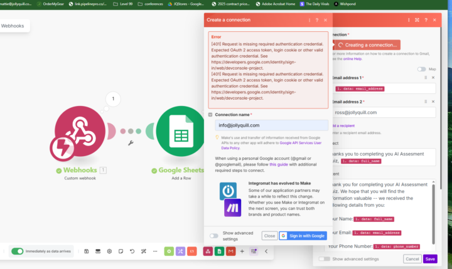Click the red Gmail favorite icon in toolbar
Image resolution: width=452 pixels, height=269 pixels.
[230, 251]
